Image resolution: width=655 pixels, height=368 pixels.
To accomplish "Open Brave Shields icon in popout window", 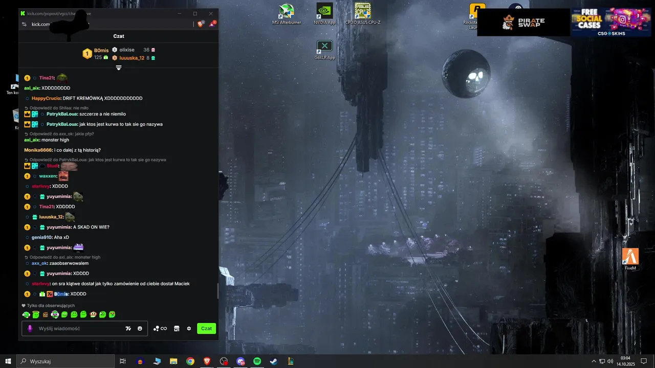I will pyautogui.click(x=201, y=24).
